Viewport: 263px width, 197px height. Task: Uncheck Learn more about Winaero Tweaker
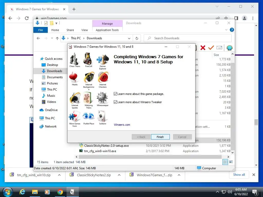click(115, 102)
